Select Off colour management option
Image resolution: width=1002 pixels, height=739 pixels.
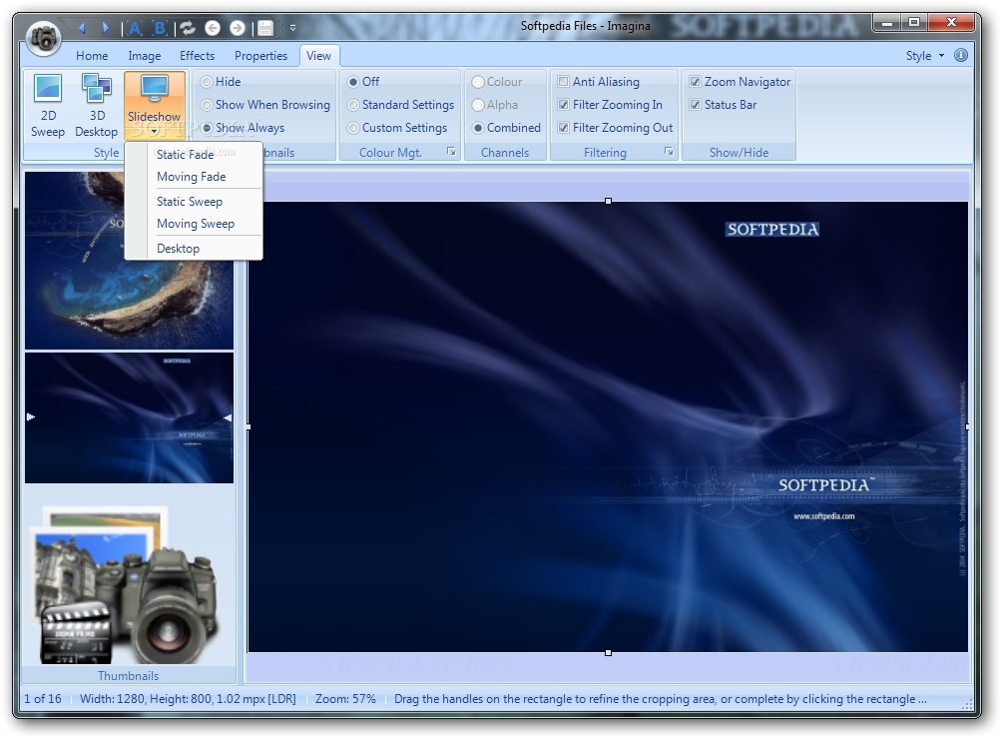(363, 82)
